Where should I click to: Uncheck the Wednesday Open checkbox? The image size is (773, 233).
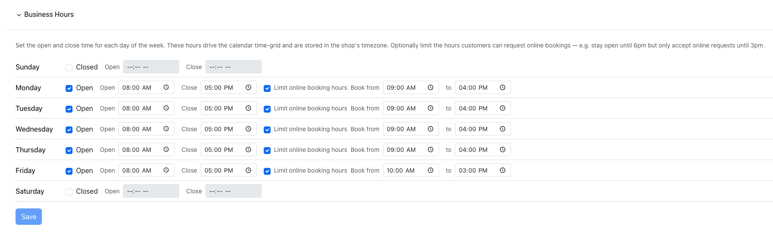pos(69,129)
